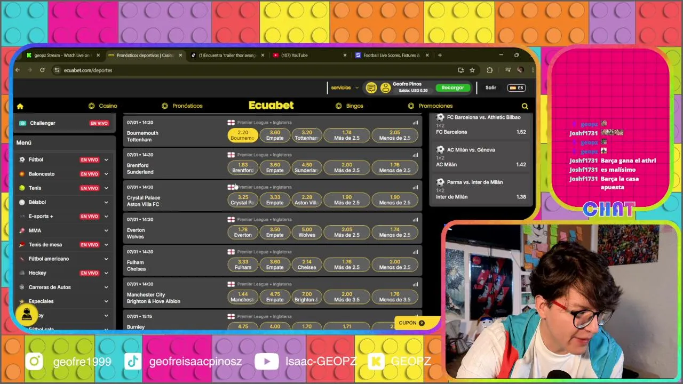Open browser extensions puzzle icon
Image resolution: width=683 pixels, height=384 pixels.
[x=490, y=70]
